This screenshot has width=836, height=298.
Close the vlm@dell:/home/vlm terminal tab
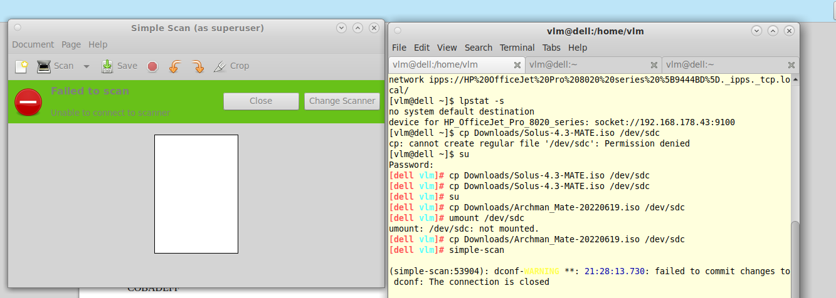coord(517,64)
